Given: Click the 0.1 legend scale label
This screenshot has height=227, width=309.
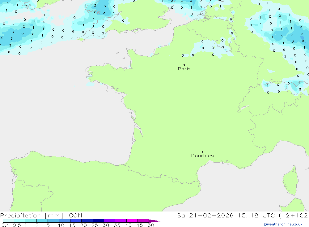Looking at the screenshot, I should click(5, 225).
